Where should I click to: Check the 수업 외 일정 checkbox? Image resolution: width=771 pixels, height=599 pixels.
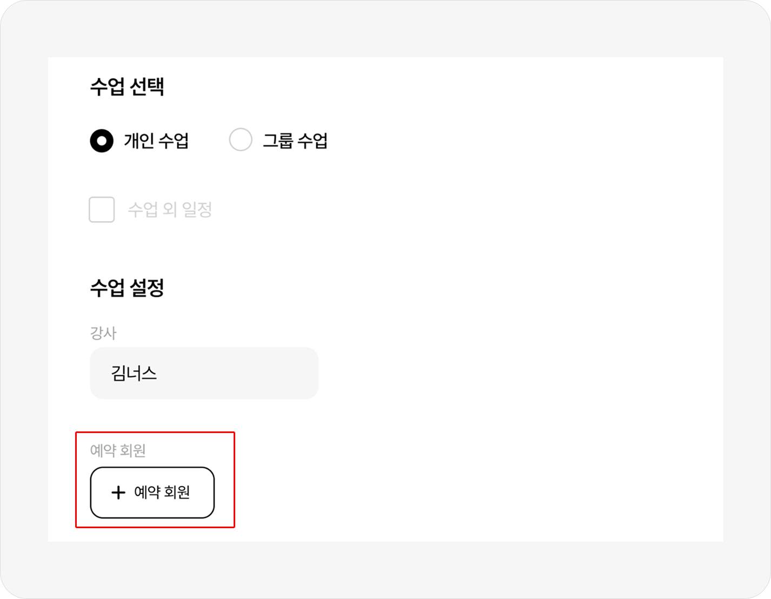tap(102, 210)
